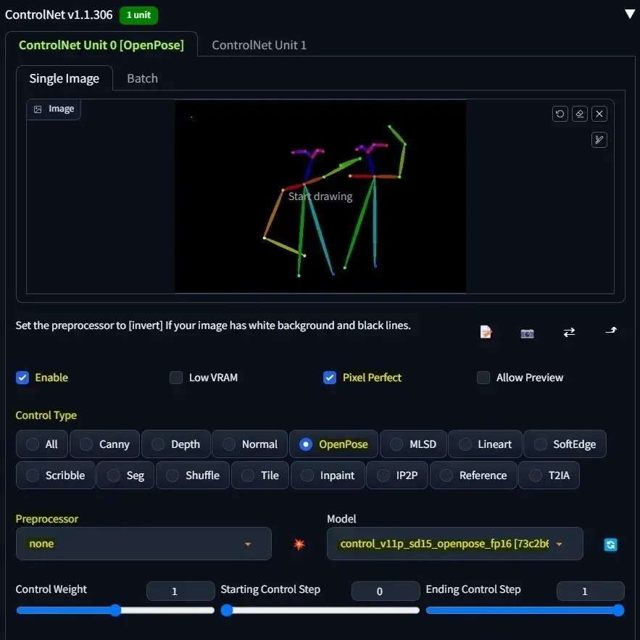Select the Canny control type

click(104, 444)
